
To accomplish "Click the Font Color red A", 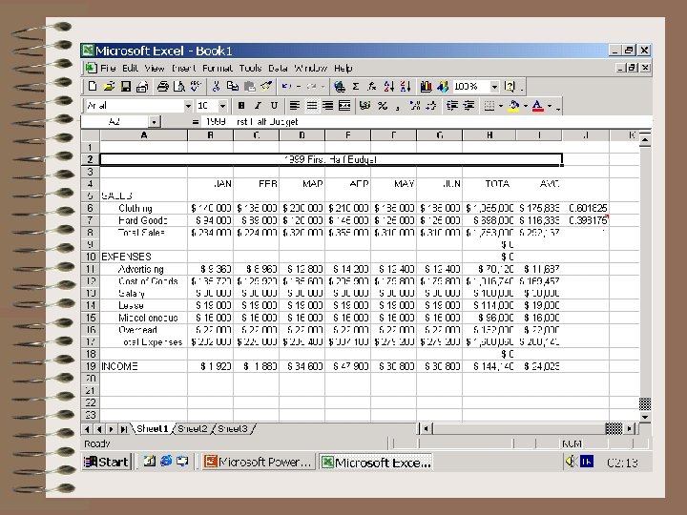I will click(538, 106).
